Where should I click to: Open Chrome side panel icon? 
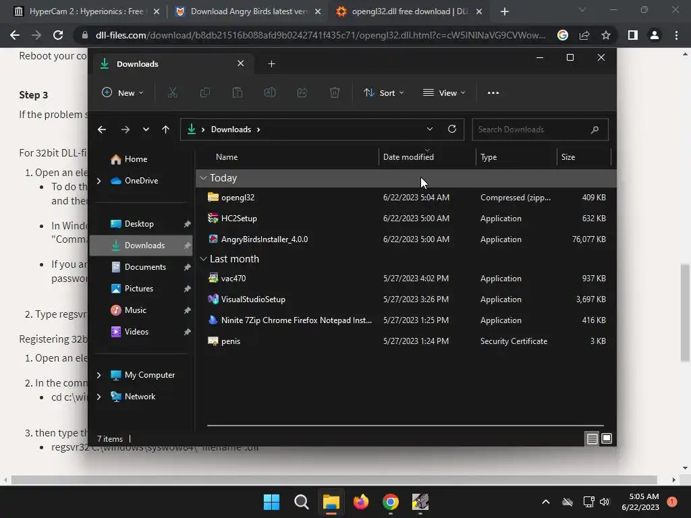pyautogui.click(x=633, y=35)
